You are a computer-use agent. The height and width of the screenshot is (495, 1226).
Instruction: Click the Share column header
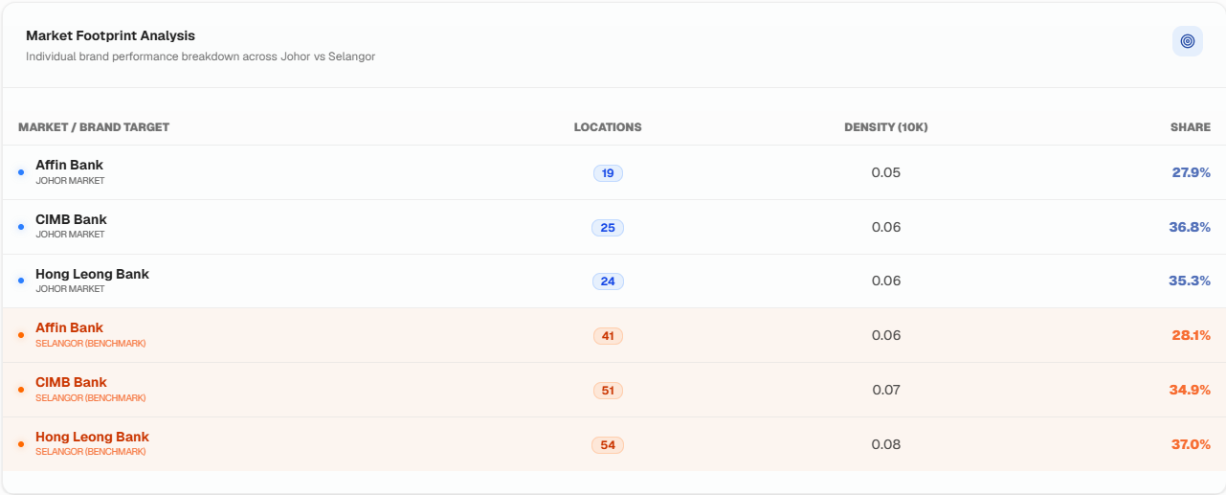coord(1191,127)
